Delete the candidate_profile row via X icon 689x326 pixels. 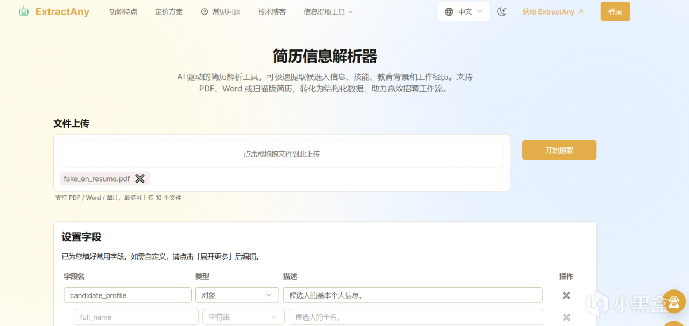[x=566, y=295]
